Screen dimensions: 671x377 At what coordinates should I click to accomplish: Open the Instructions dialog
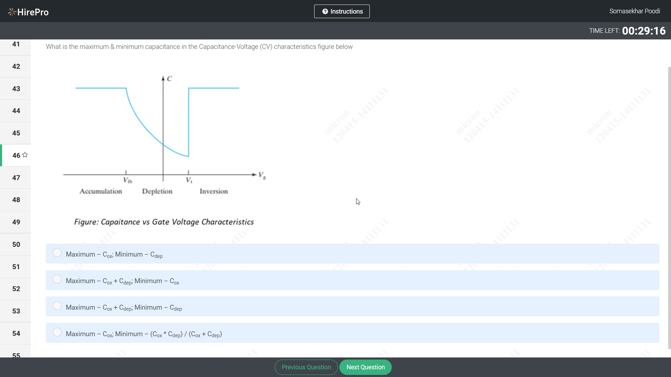click(x=342, y=12)
